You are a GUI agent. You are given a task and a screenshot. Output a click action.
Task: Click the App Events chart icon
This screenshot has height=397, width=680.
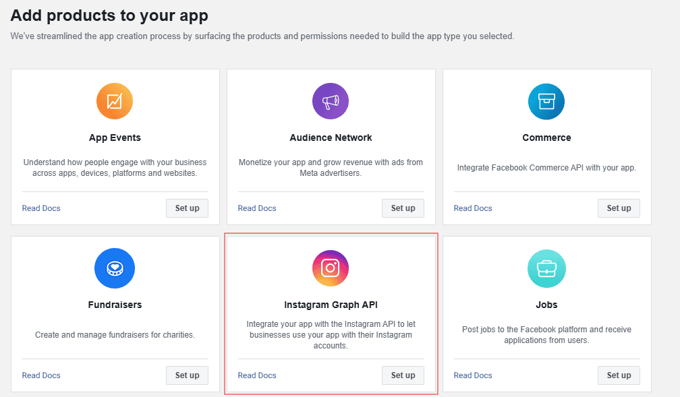coord(115,102)
